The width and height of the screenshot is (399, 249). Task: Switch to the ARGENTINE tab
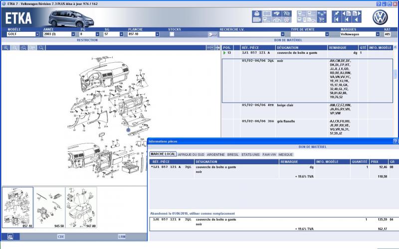(x=216, y=154)
